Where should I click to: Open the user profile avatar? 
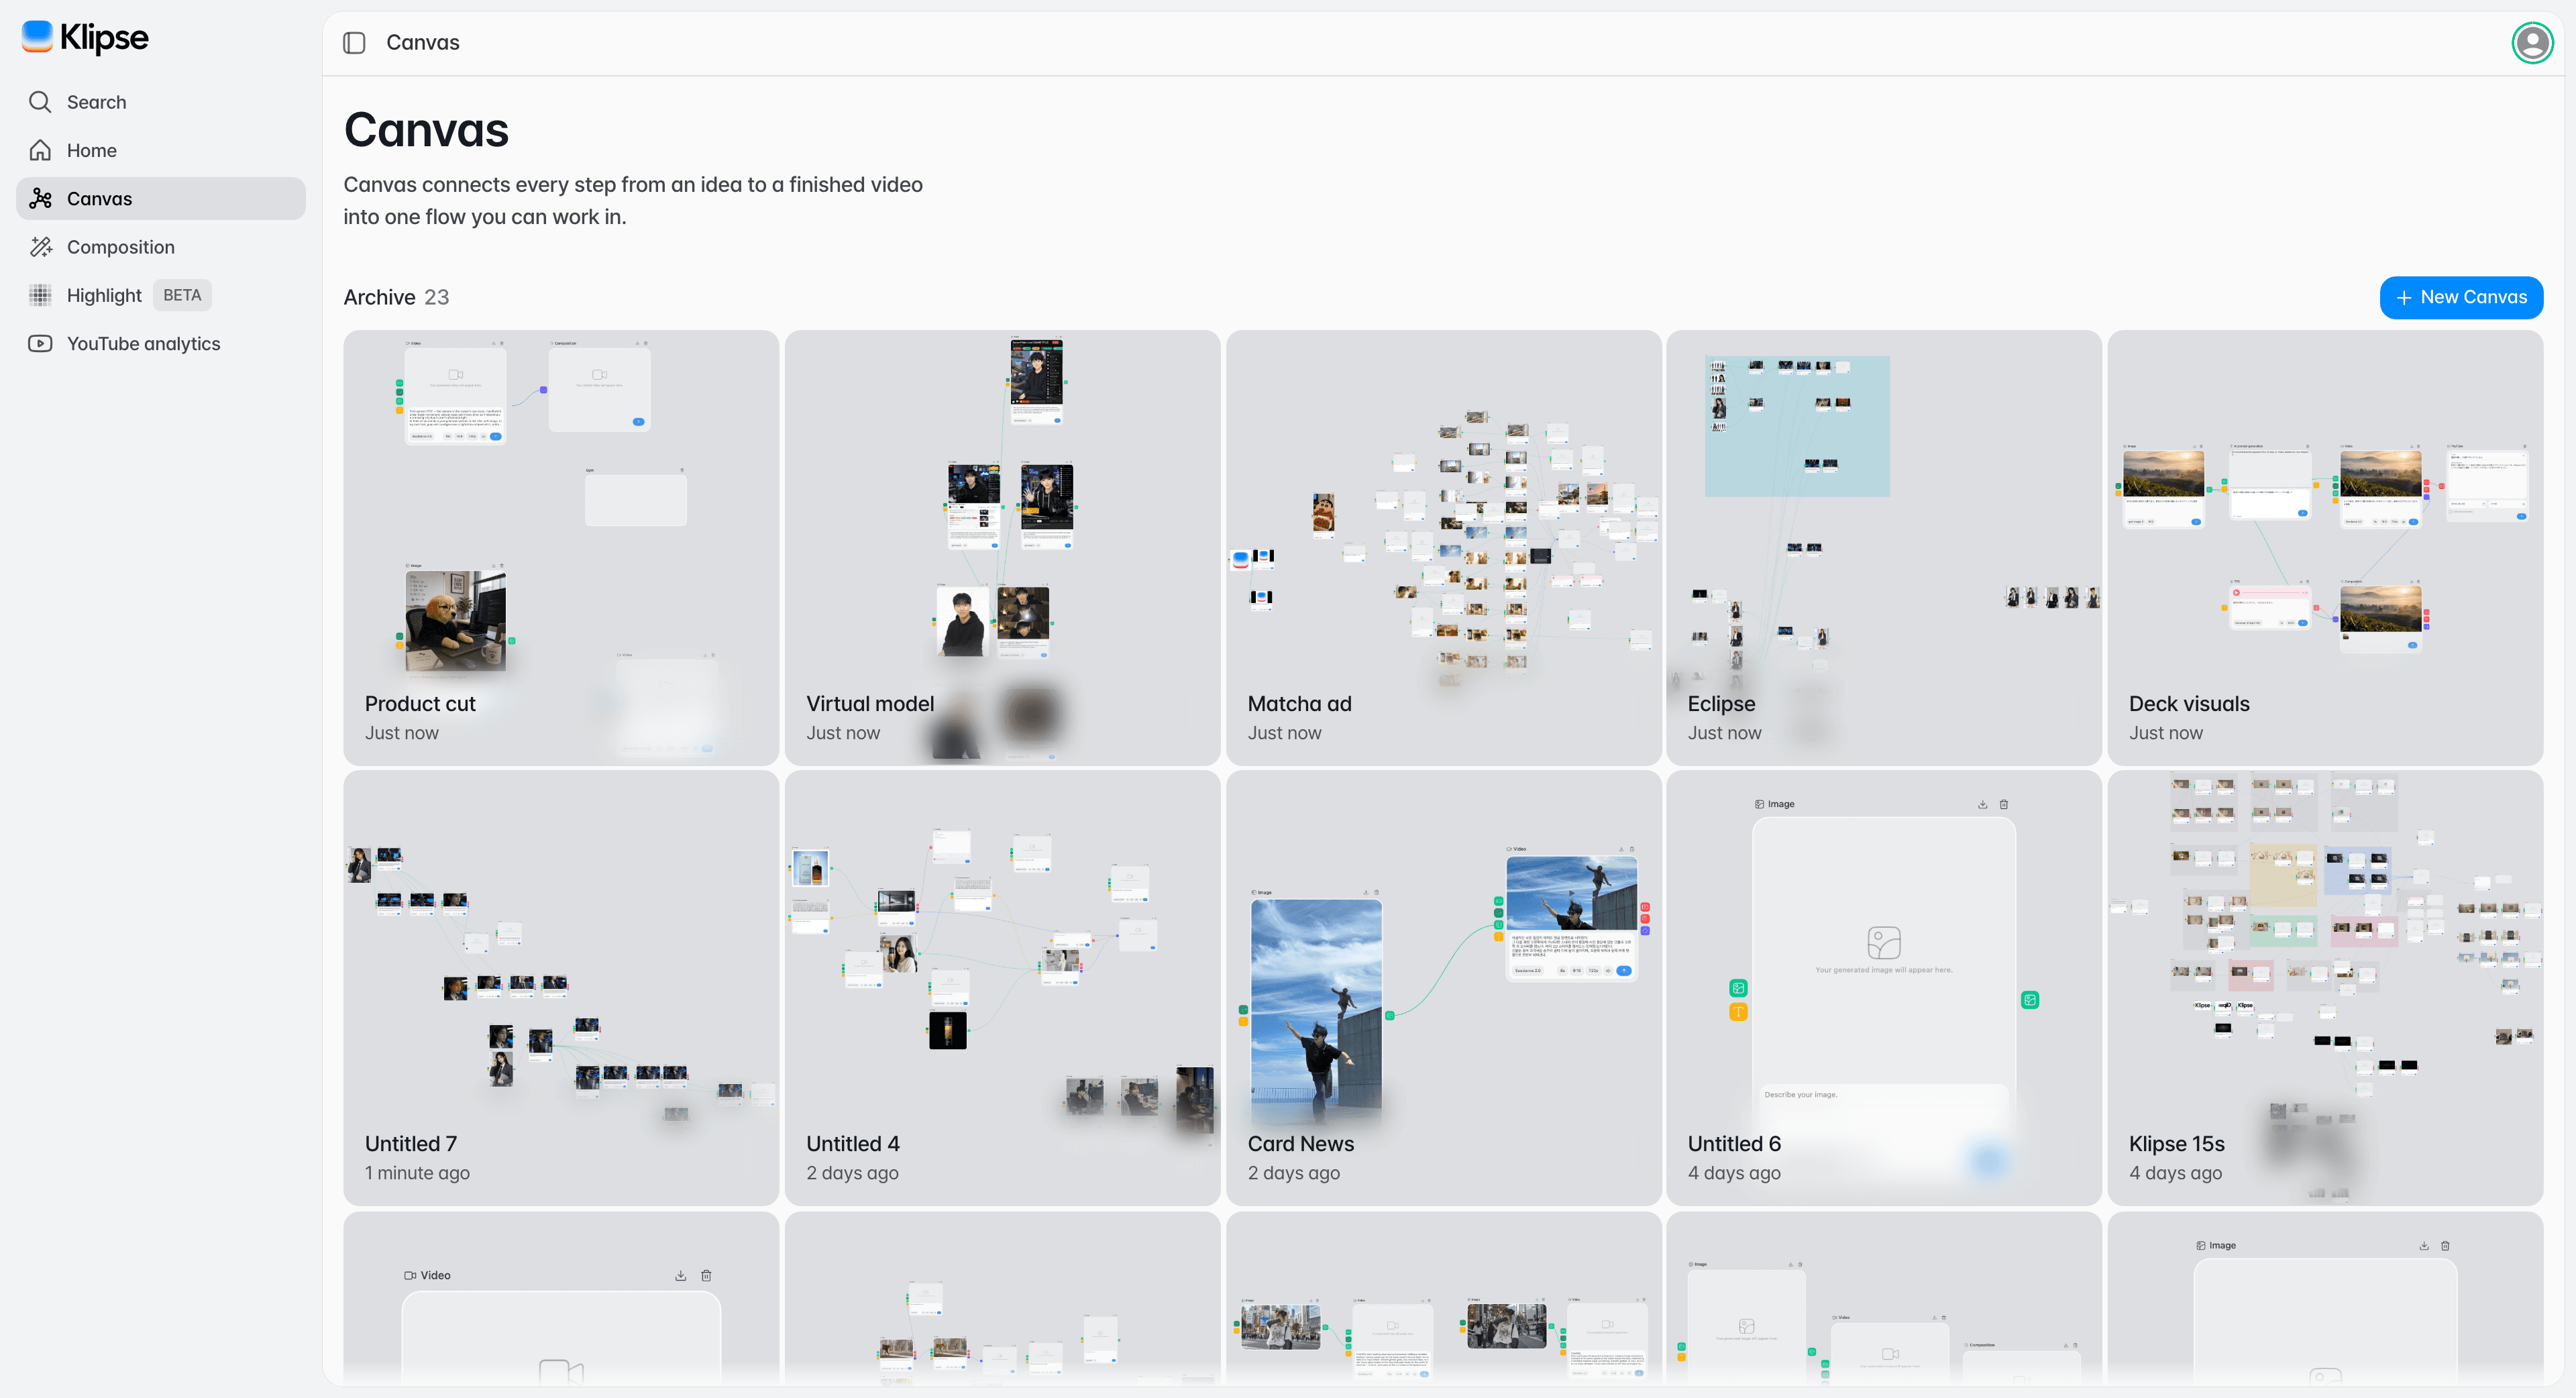[2532, 42]
